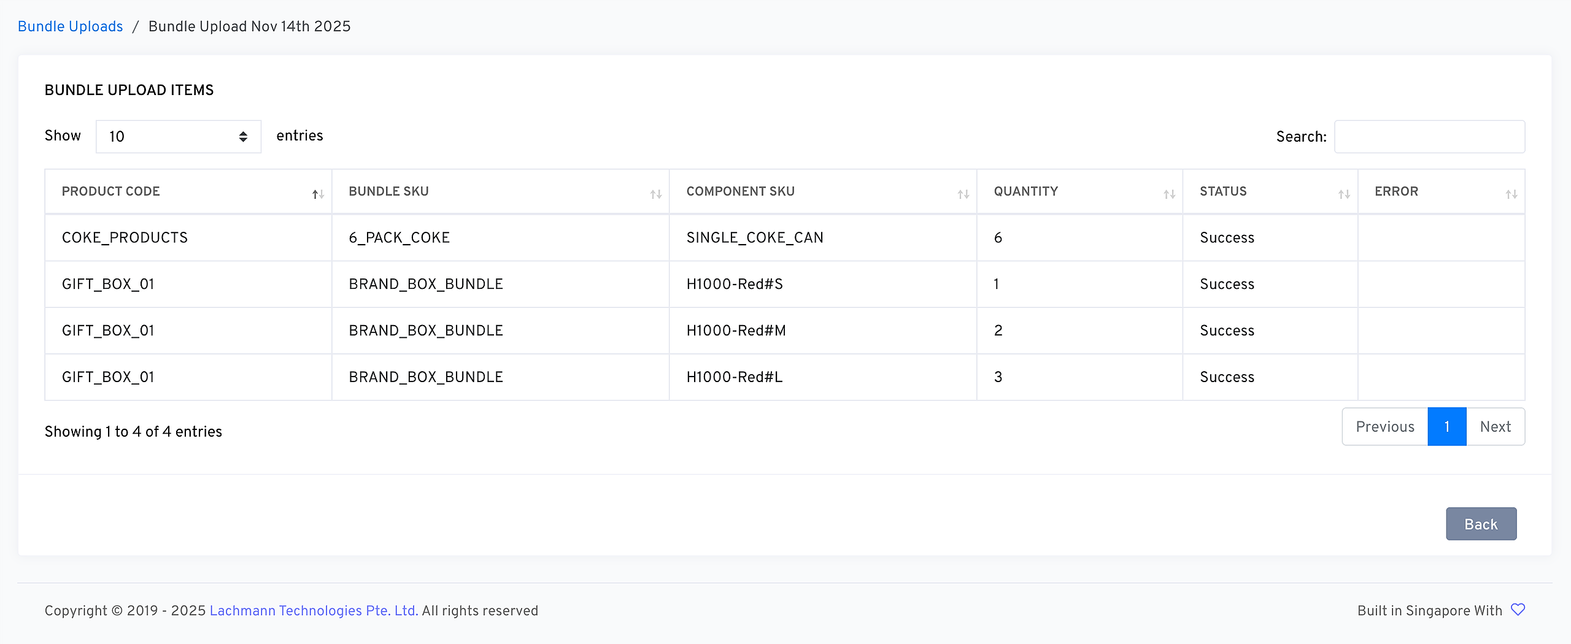This screenshot has width=1571, height=644.
Task: Click the heart icon in footer
Action: [1518, 610]
